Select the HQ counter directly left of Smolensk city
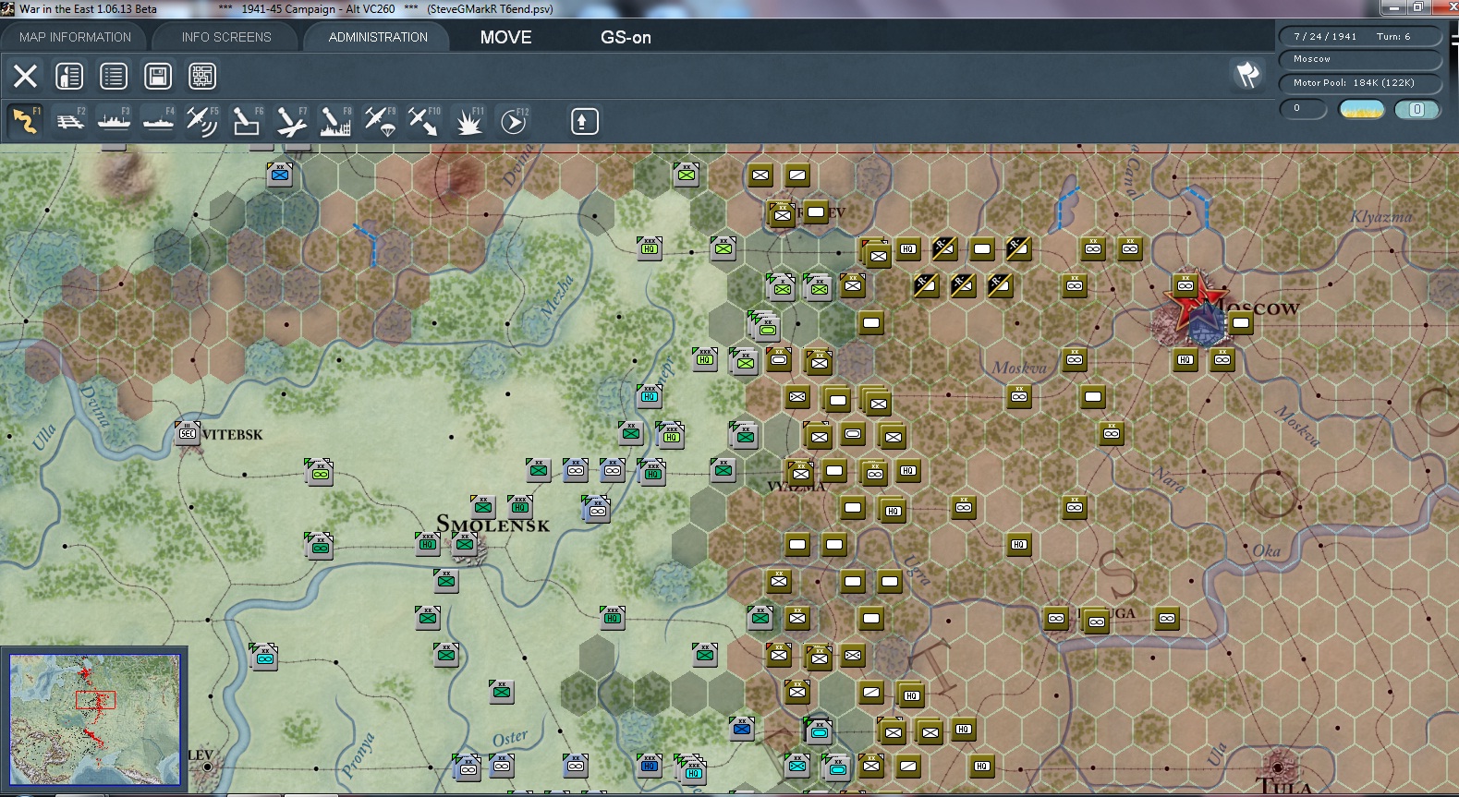This screenshot has height=797, width=1459. (x=428, y=544)
